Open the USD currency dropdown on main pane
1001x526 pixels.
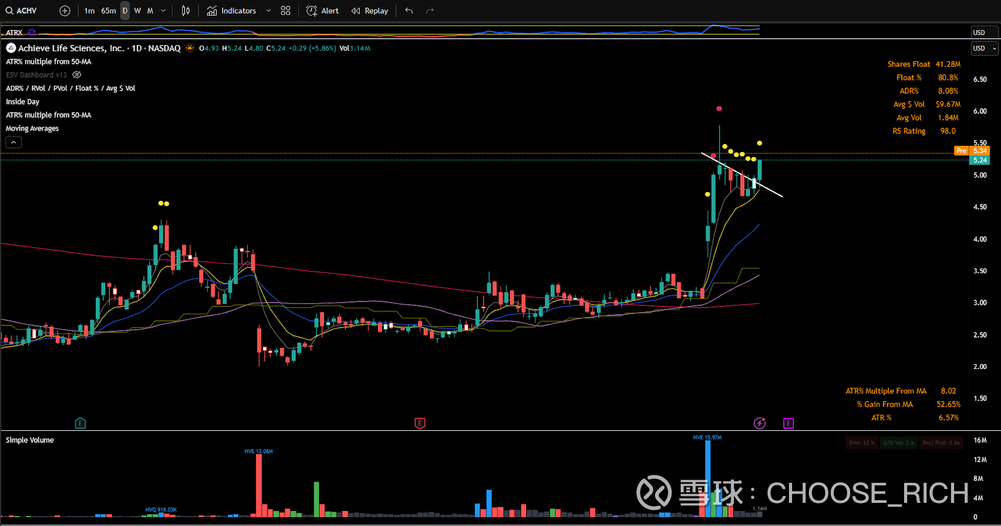985,48
